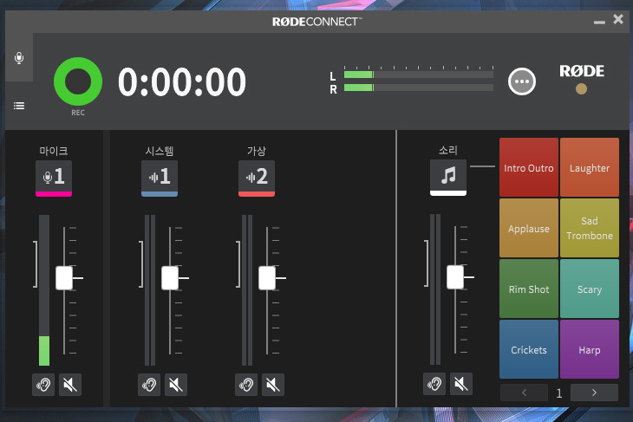The width and height of the screenshot is (633, 422).
Task: Go to next sound pad page
Action: (594, 393)
